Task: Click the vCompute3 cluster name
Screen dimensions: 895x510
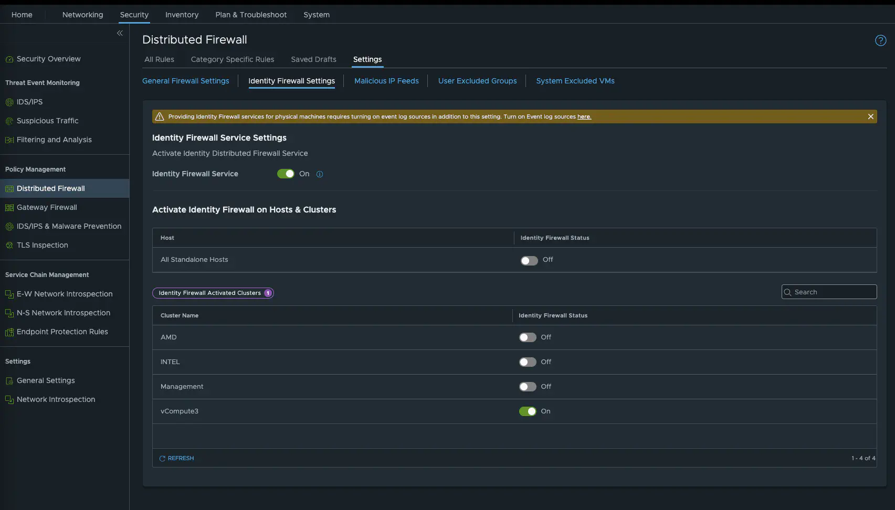Action: [180, 411]
